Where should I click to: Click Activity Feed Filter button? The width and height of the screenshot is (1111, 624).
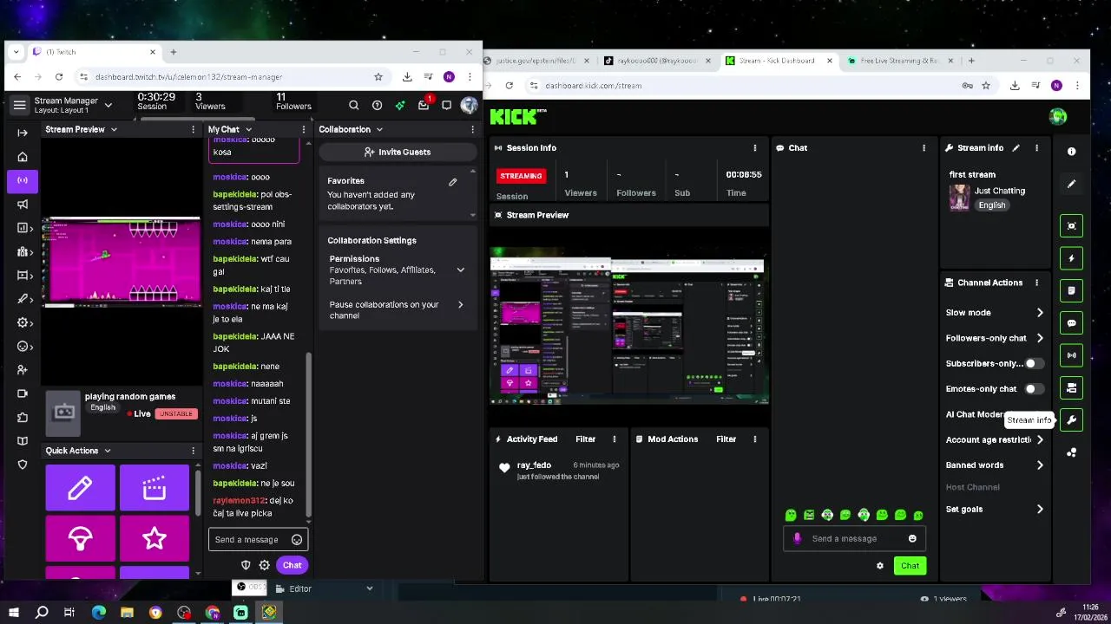tap(586, 439)
